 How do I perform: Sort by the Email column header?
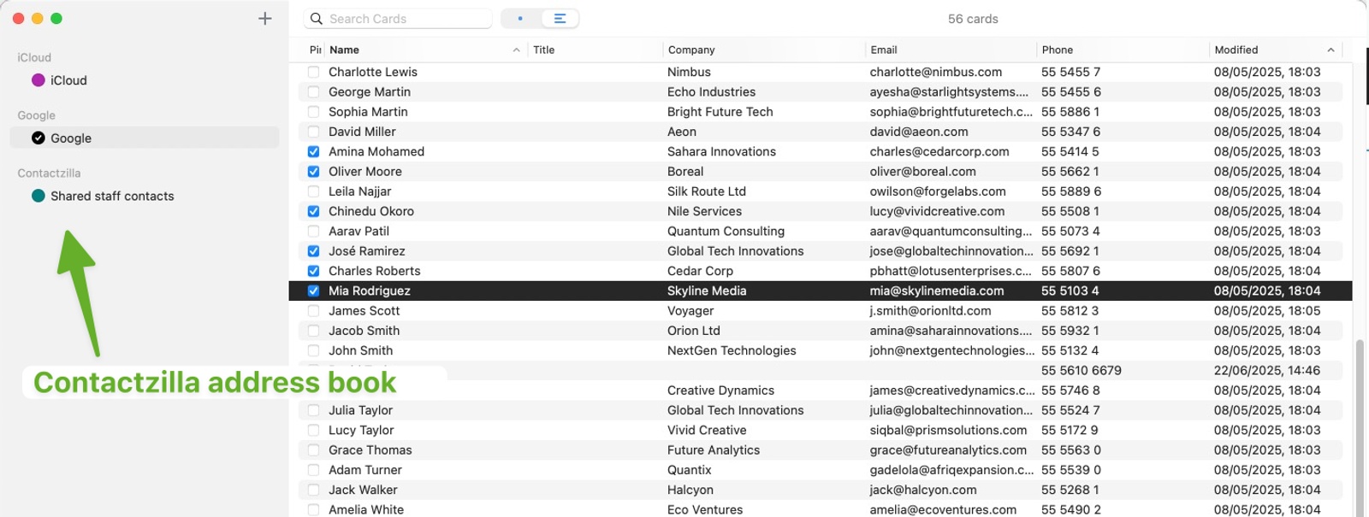pyautogui.click(x=884, y=50)
